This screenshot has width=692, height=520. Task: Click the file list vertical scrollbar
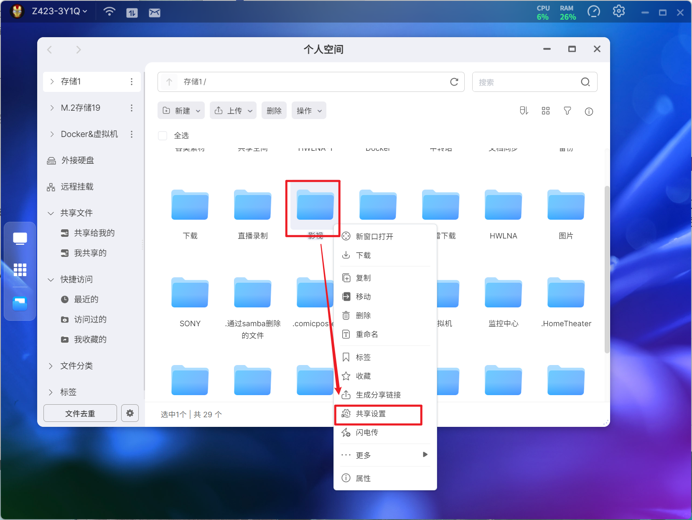pyautogui.click(x=607, y=269)
